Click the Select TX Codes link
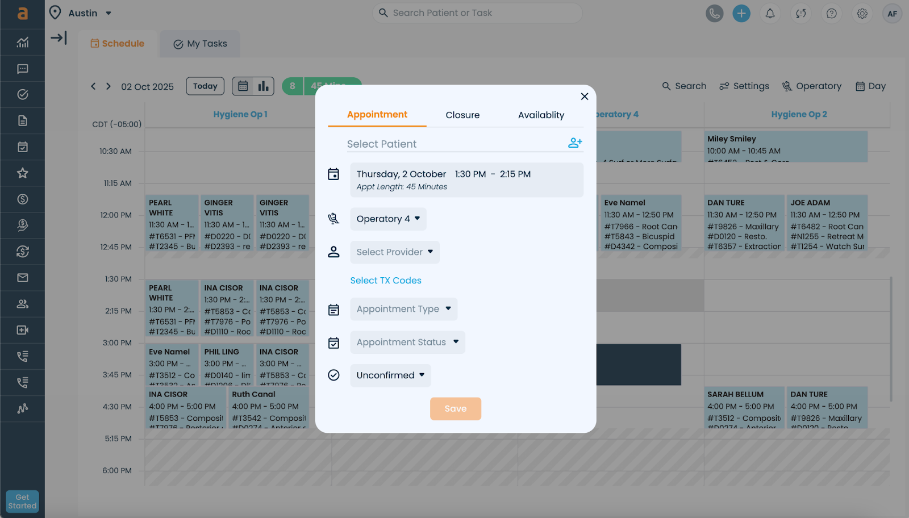Viewport: 909px width, 518px height. tap(386, 281)
